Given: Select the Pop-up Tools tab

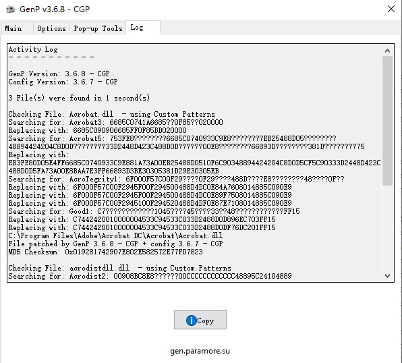Looking at the screenshot, I should click(x=98, y=28).
